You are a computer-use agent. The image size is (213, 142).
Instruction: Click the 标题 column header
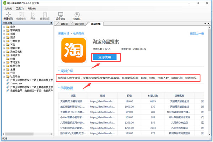coord(73,96)
